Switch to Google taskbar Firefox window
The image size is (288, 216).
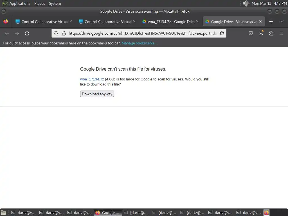coord(108,213)
